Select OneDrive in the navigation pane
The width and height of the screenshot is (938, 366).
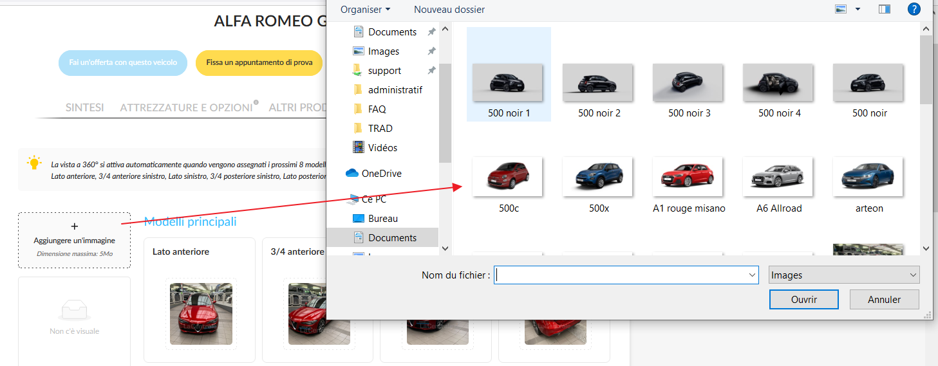[x=381, y=173]
